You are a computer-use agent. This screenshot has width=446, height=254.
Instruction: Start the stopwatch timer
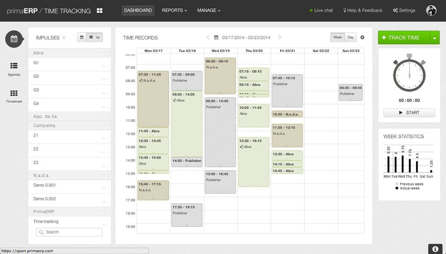[x=409, y=113]
